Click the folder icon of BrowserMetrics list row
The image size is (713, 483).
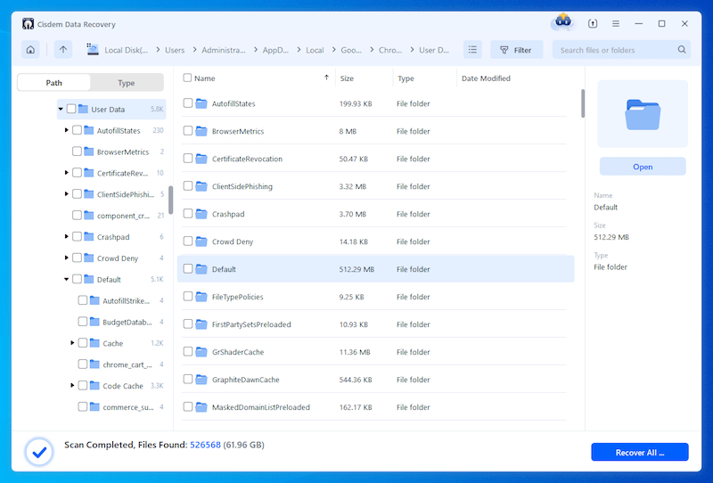[201, 131]
